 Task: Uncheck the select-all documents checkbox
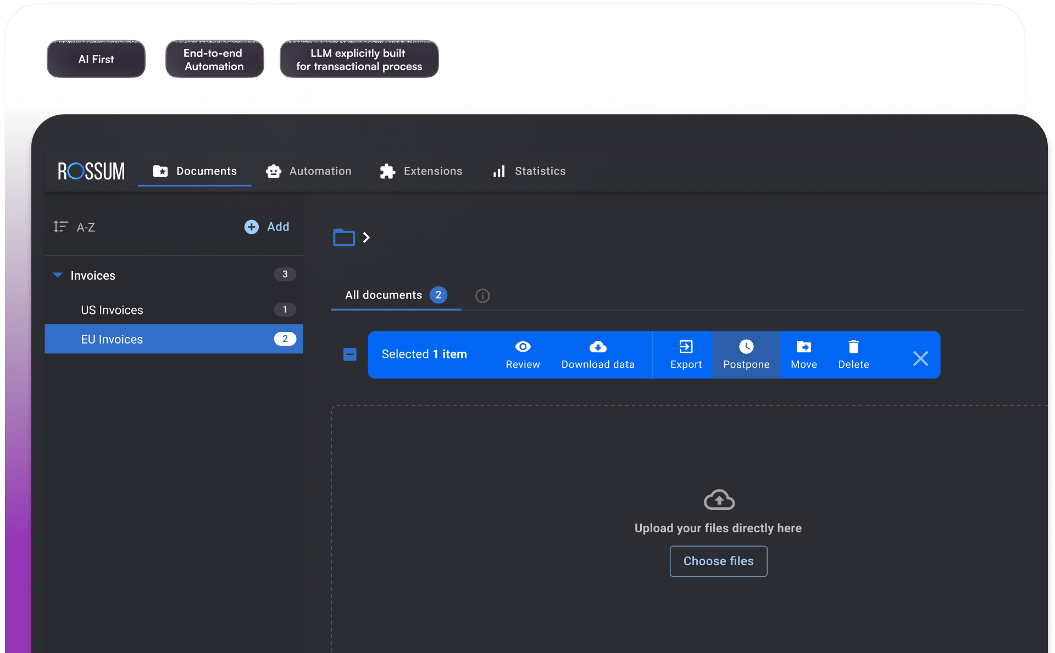coord(350,354)
